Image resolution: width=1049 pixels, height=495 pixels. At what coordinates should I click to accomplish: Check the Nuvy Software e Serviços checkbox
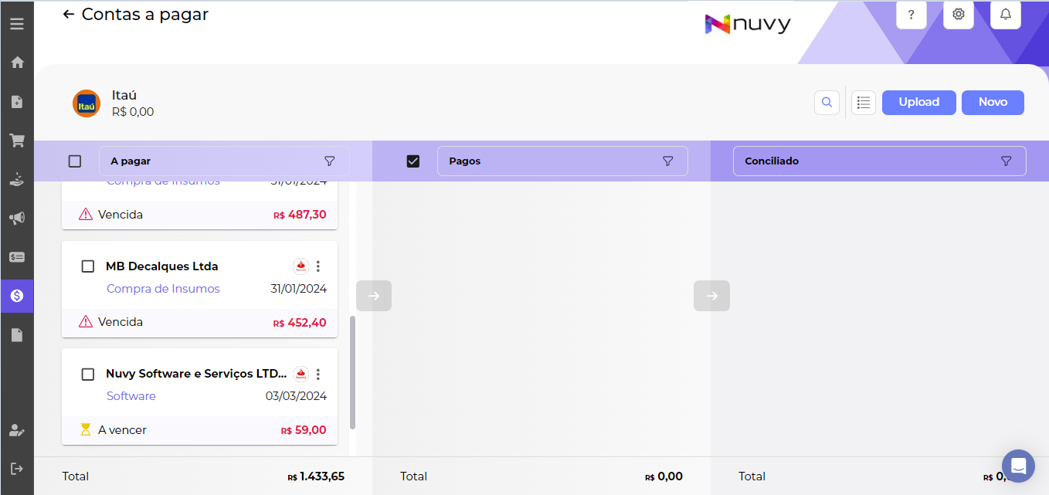(x=88, y=375)
